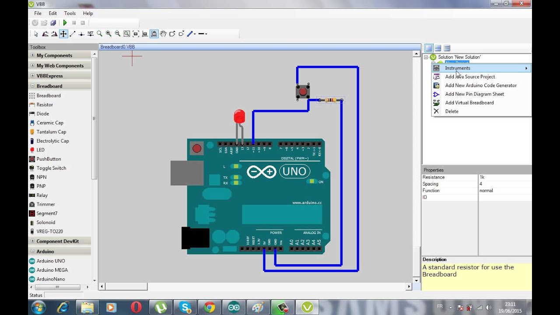The width and height of the screenshot is (560, 315).
Task: Open the line thickness dropdown arrow
Action: [x=206, y=34]
